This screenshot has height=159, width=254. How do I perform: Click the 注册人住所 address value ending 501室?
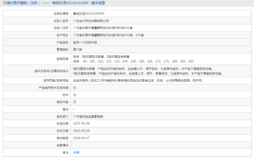103,28
